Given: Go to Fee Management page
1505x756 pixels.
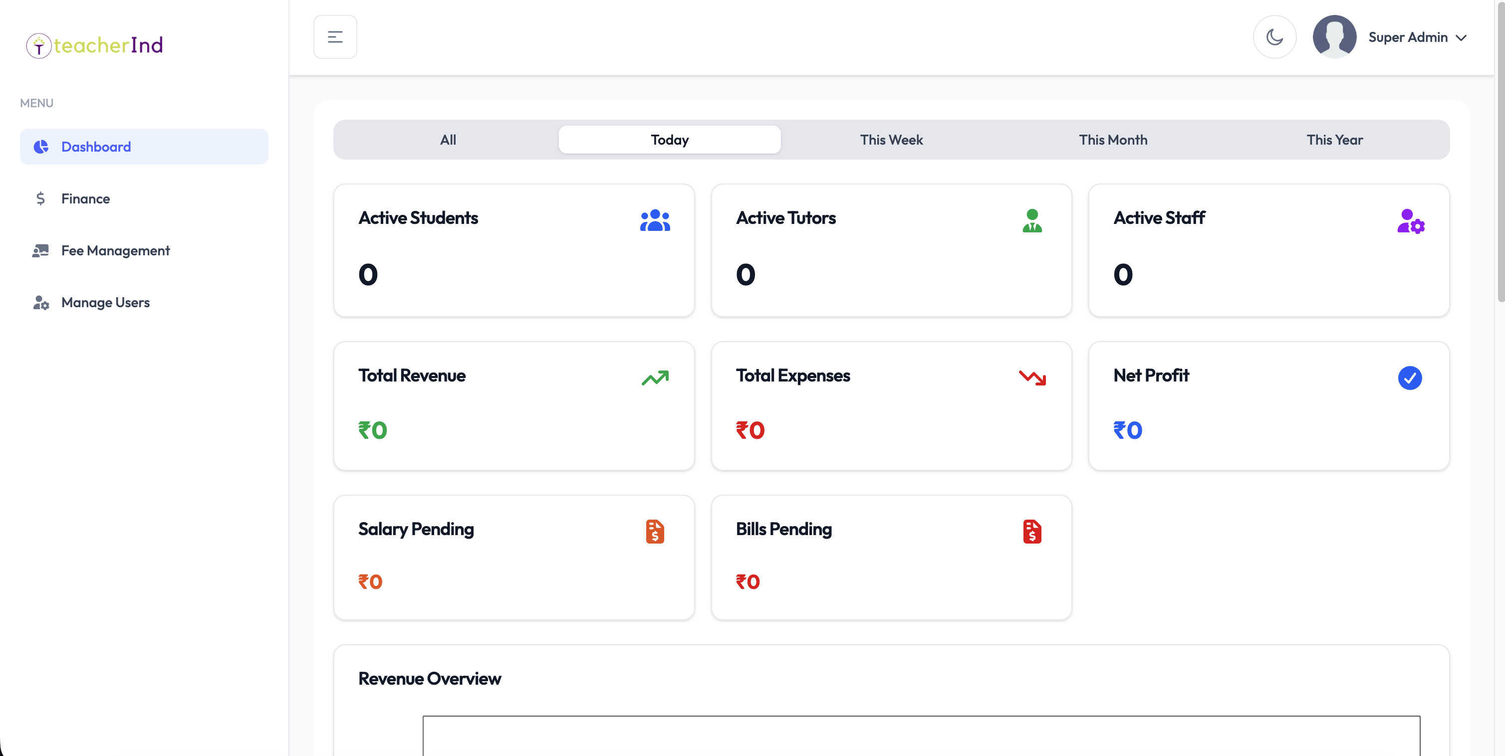Looking at the screenshot, I should [x=144, y=250].
